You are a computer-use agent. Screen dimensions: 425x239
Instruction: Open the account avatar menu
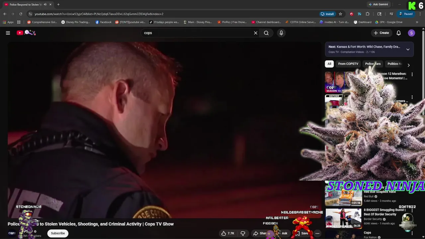click(411, 33)
